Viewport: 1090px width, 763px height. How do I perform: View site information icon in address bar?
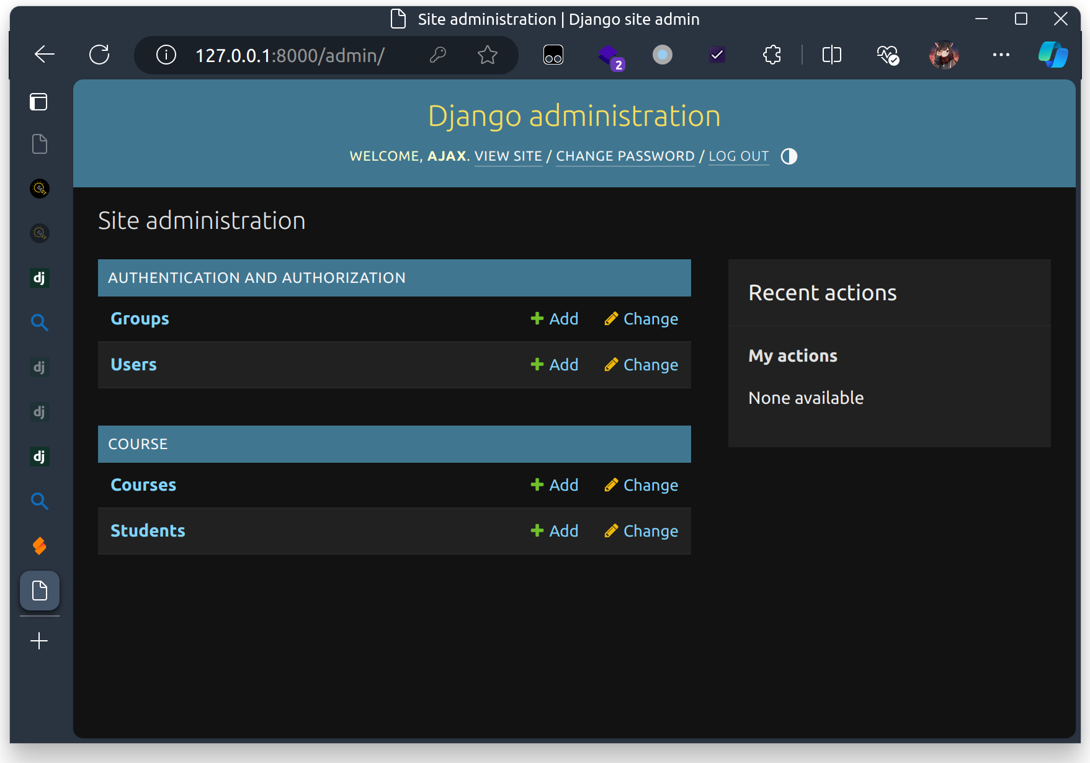tap(166, 55)
